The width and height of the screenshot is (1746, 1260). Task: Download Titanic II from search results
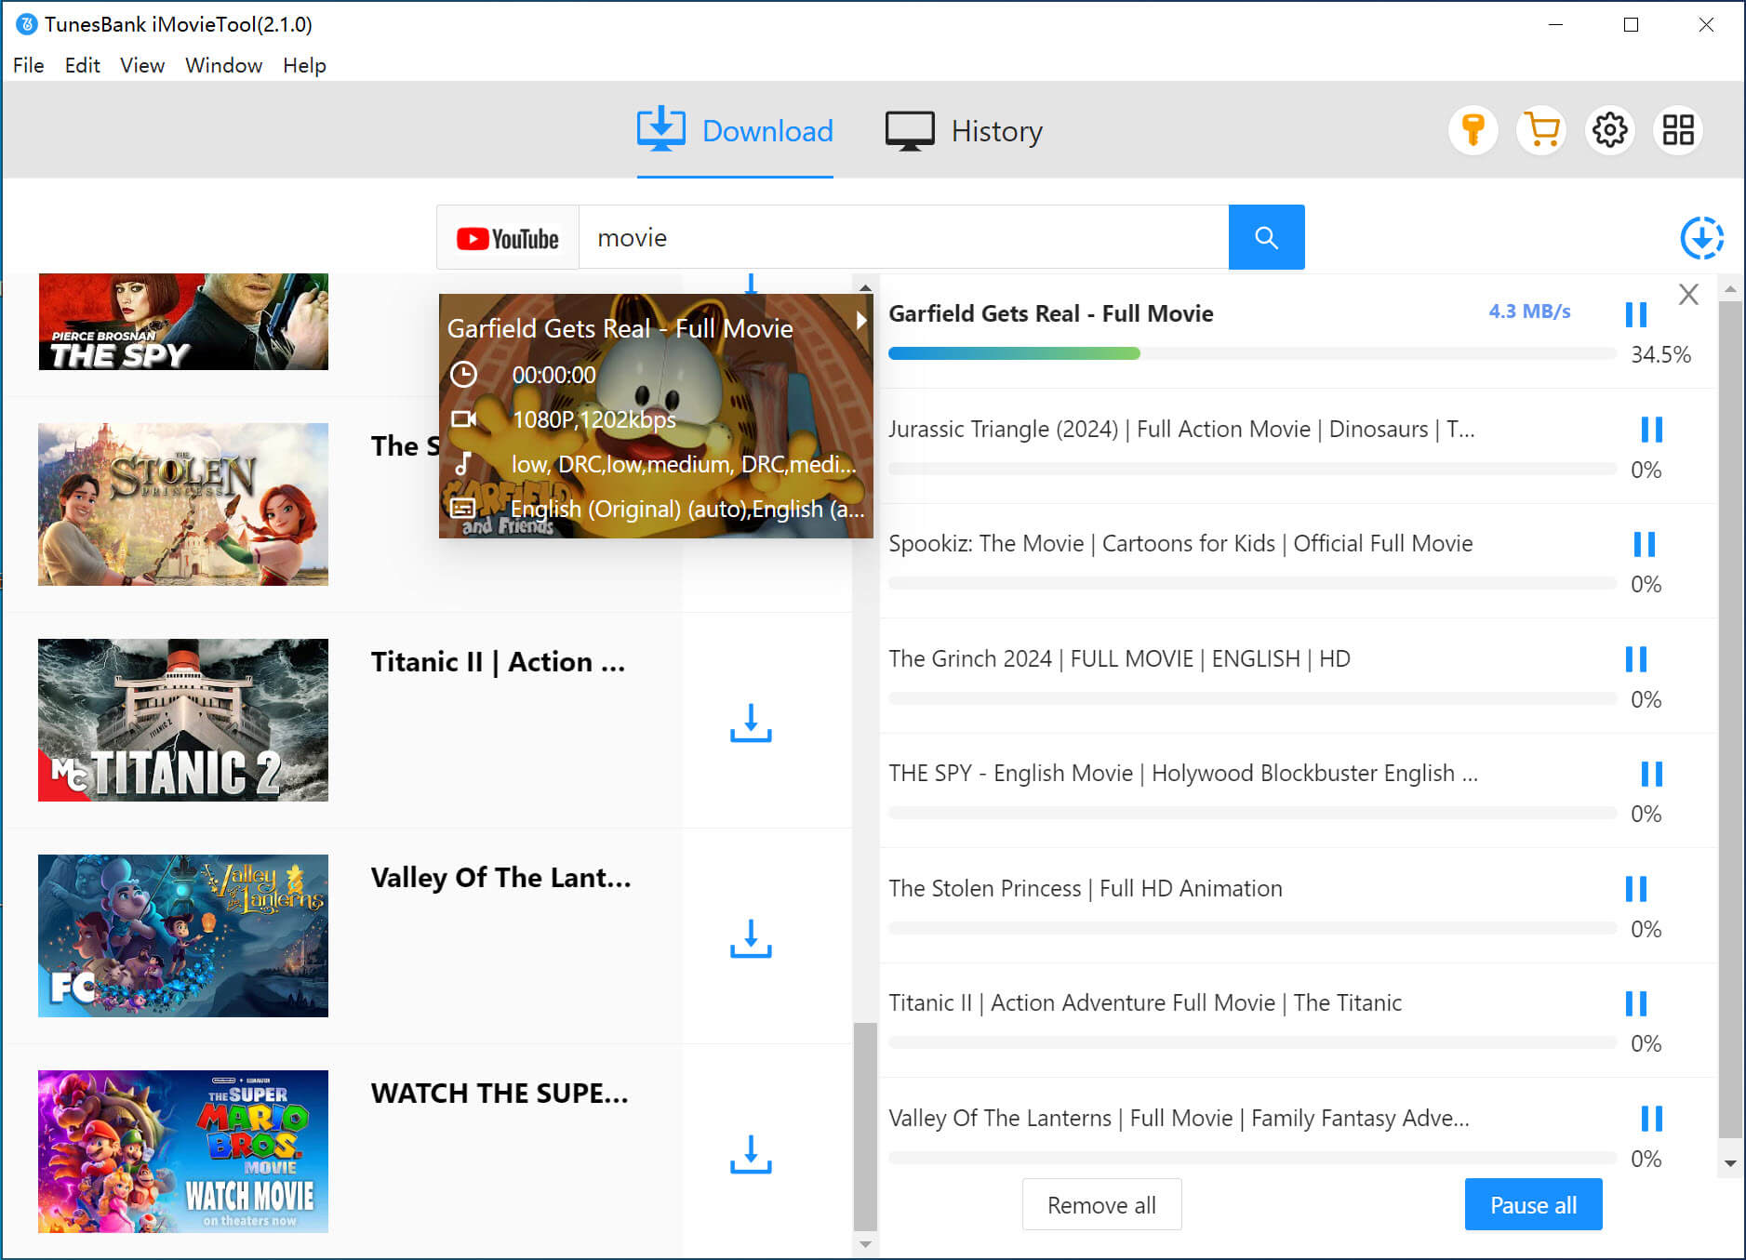pos(751,723)
